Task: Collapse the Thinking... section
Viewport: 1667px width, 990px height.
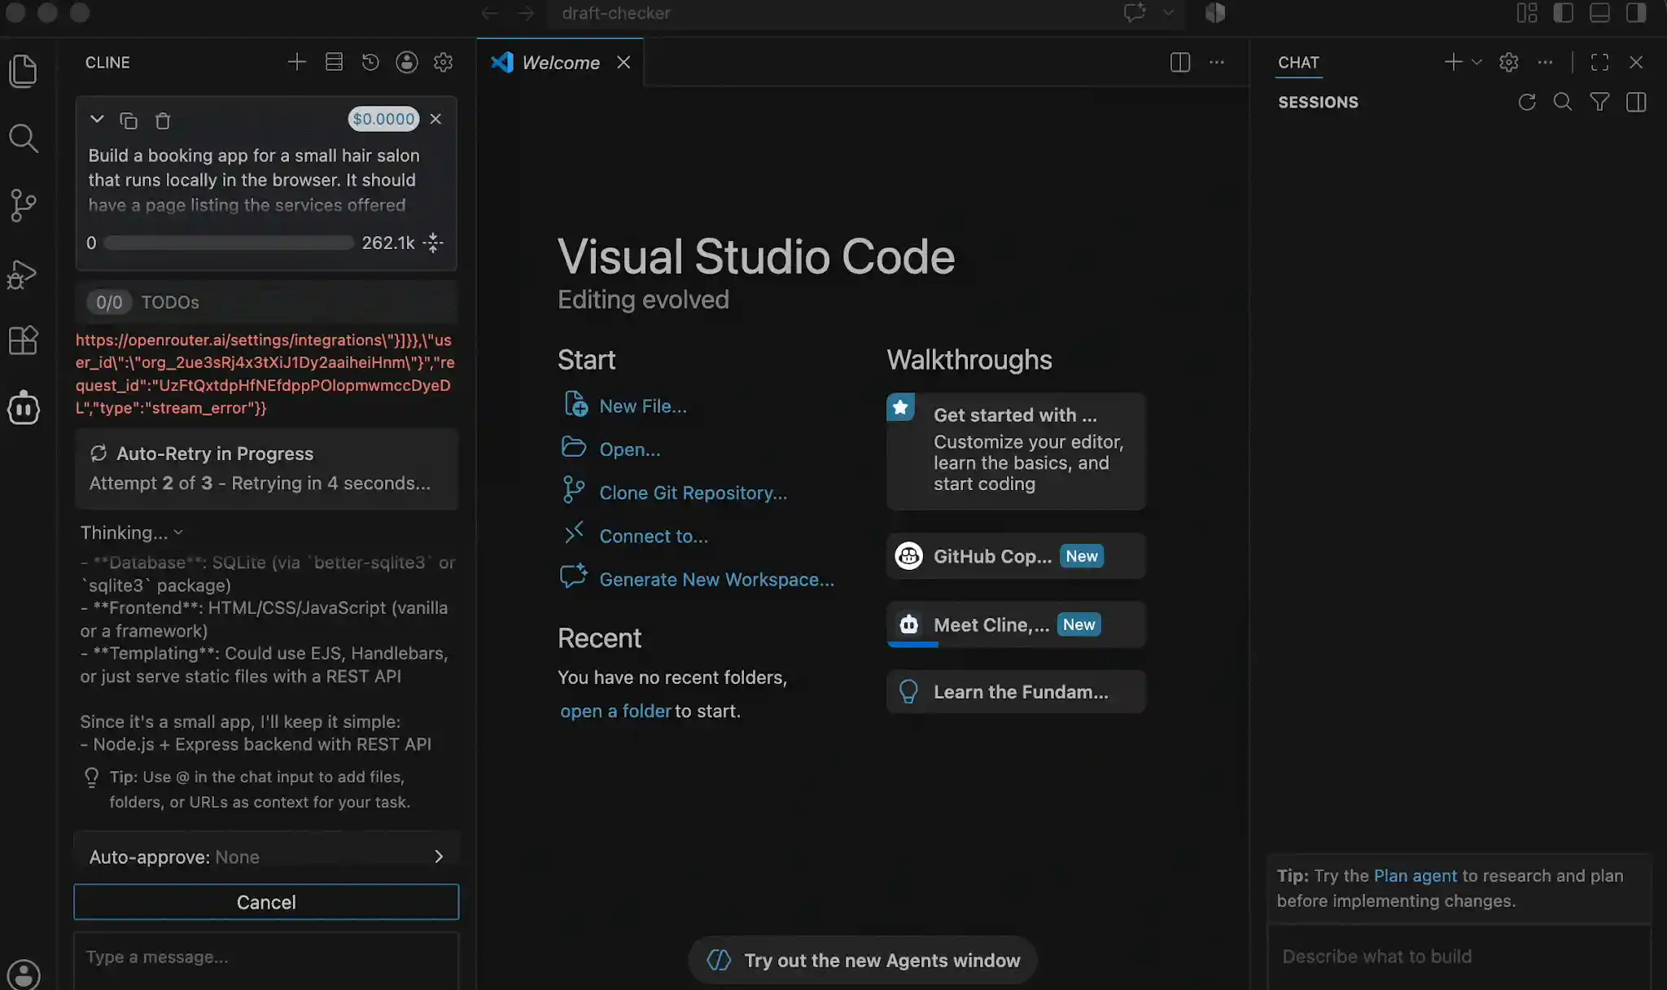Action: click(x=132, y=532)
